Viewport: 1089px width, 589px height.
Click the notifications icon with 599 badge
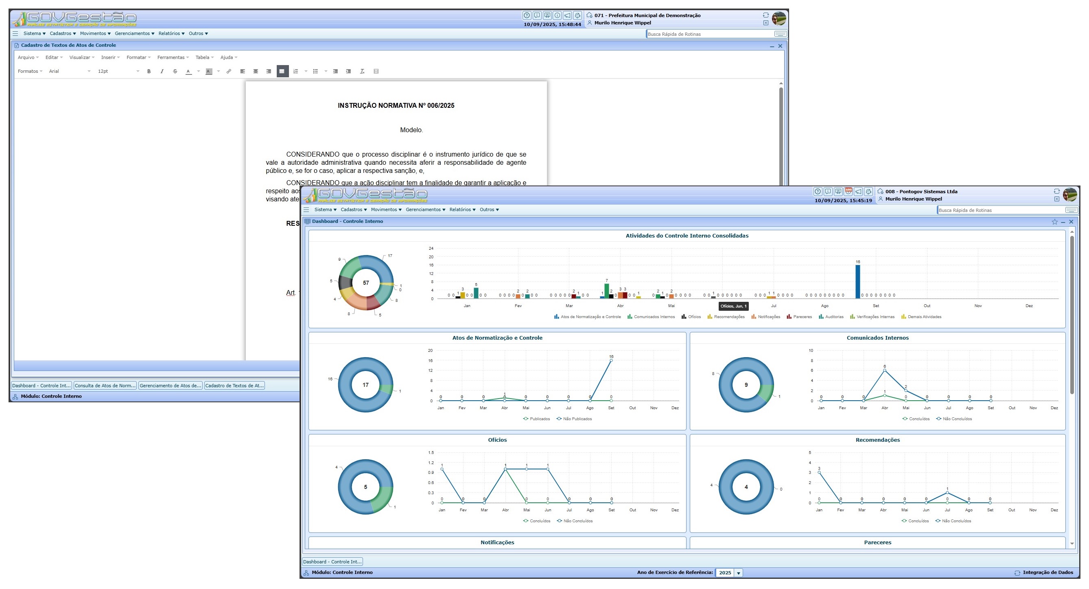pyautogui.click(x=848, y=192)
